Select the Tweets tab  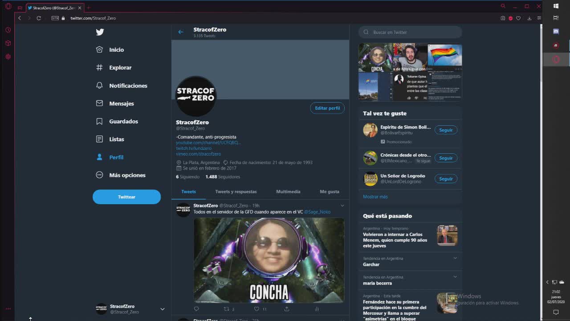188,192
